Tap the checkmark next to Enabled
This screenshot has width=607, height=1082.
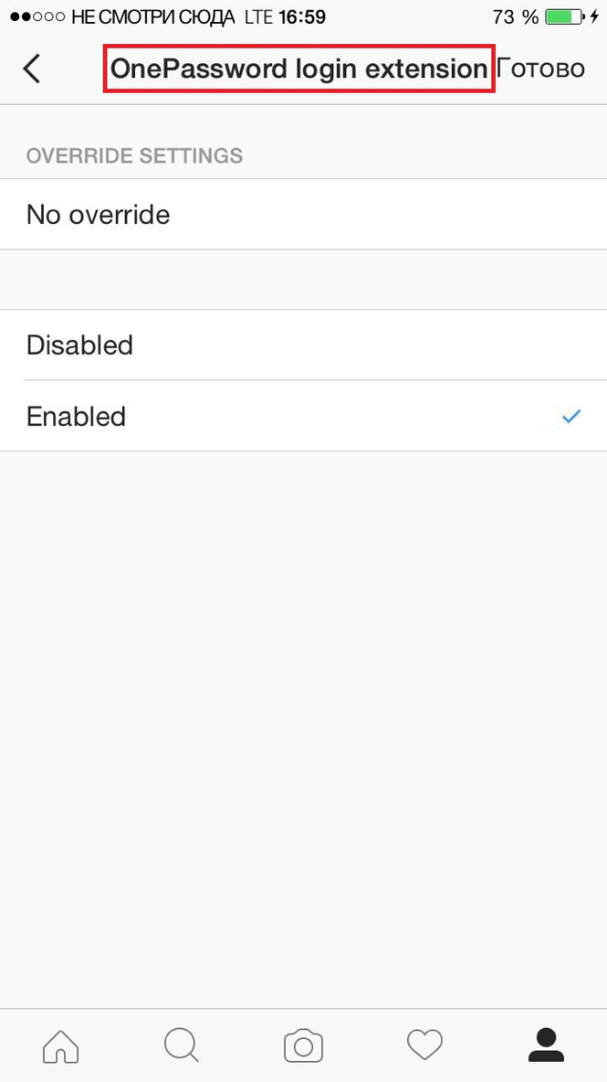[570, 417]
